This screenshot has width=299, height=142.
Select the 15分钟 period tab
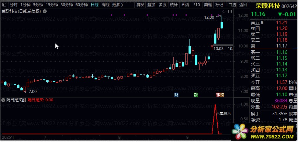(52, 5)
